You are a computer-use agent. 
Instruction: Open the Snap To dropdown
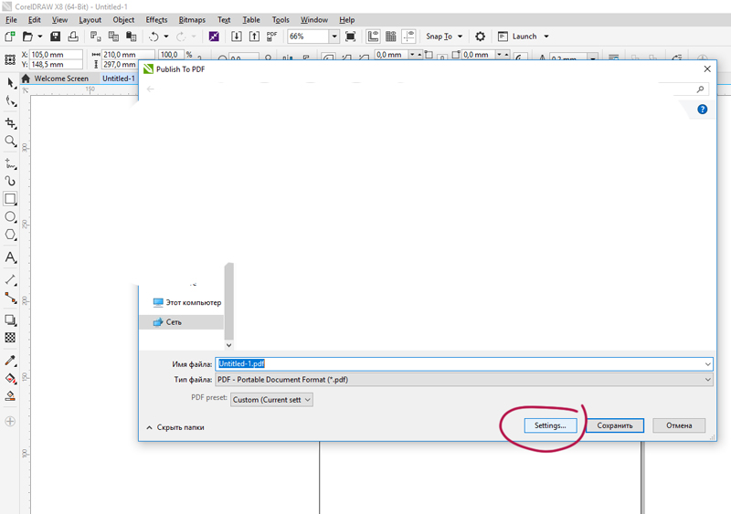click(444, 37)
